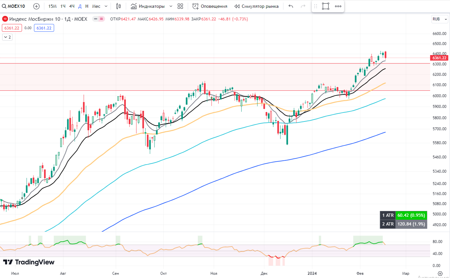Switch to the 15М timeframe
This screenshot has height=278, width=450.
52,6
